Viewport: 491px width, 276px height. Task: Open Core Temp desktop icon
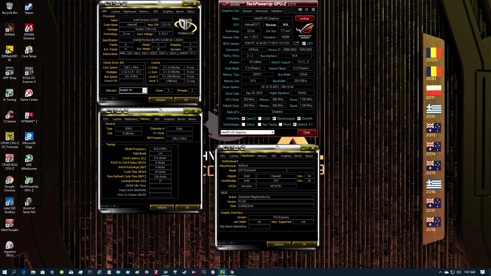pos(29,52)
